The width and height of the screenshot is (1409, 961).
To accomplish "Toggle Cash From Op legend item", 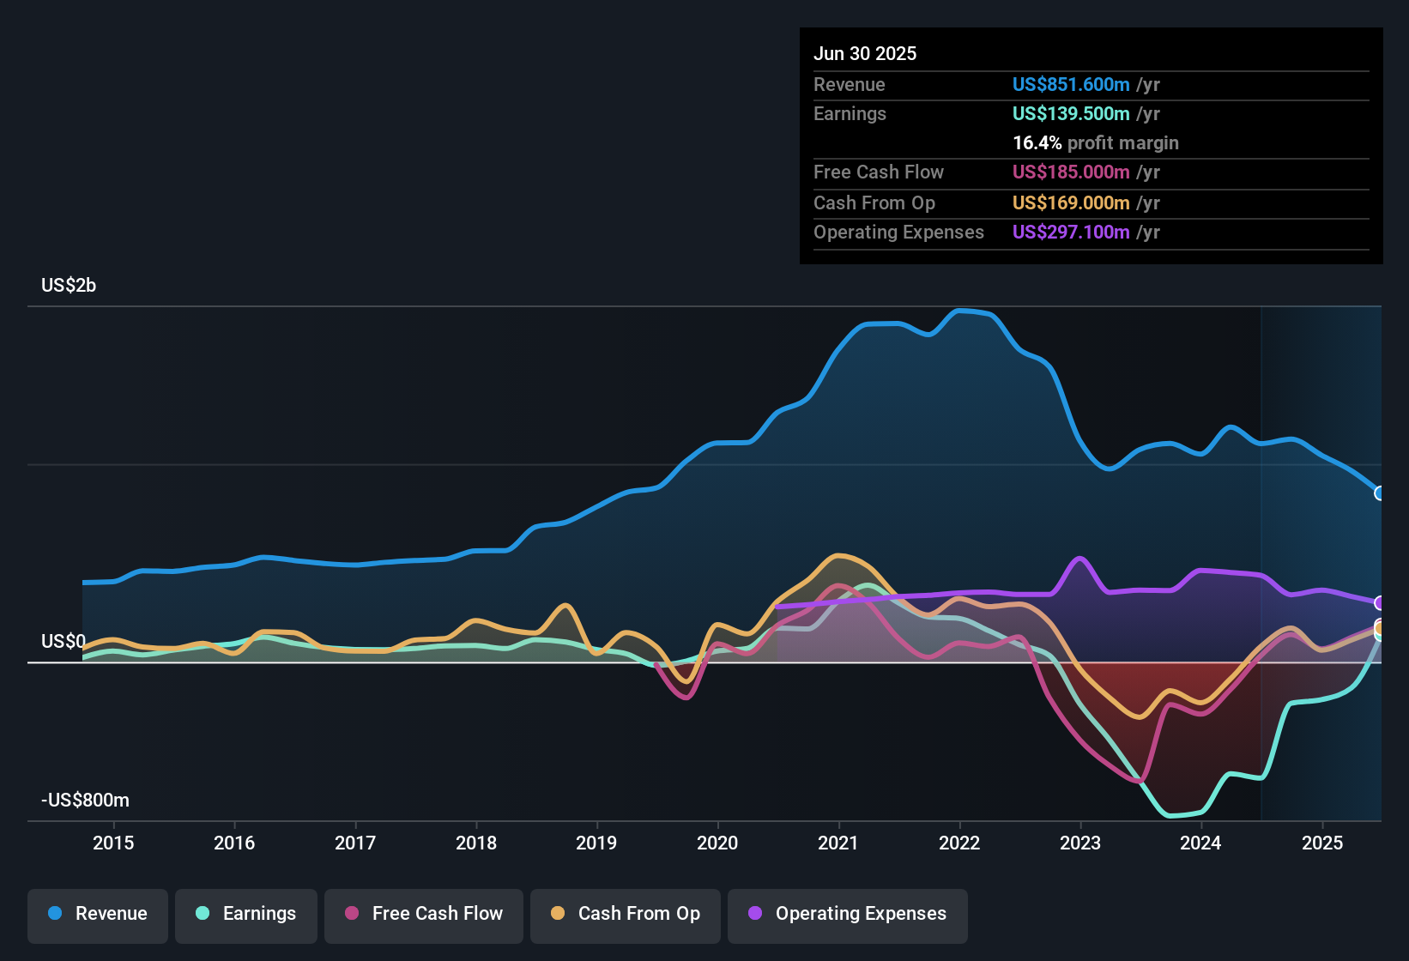I will (626, 915).
